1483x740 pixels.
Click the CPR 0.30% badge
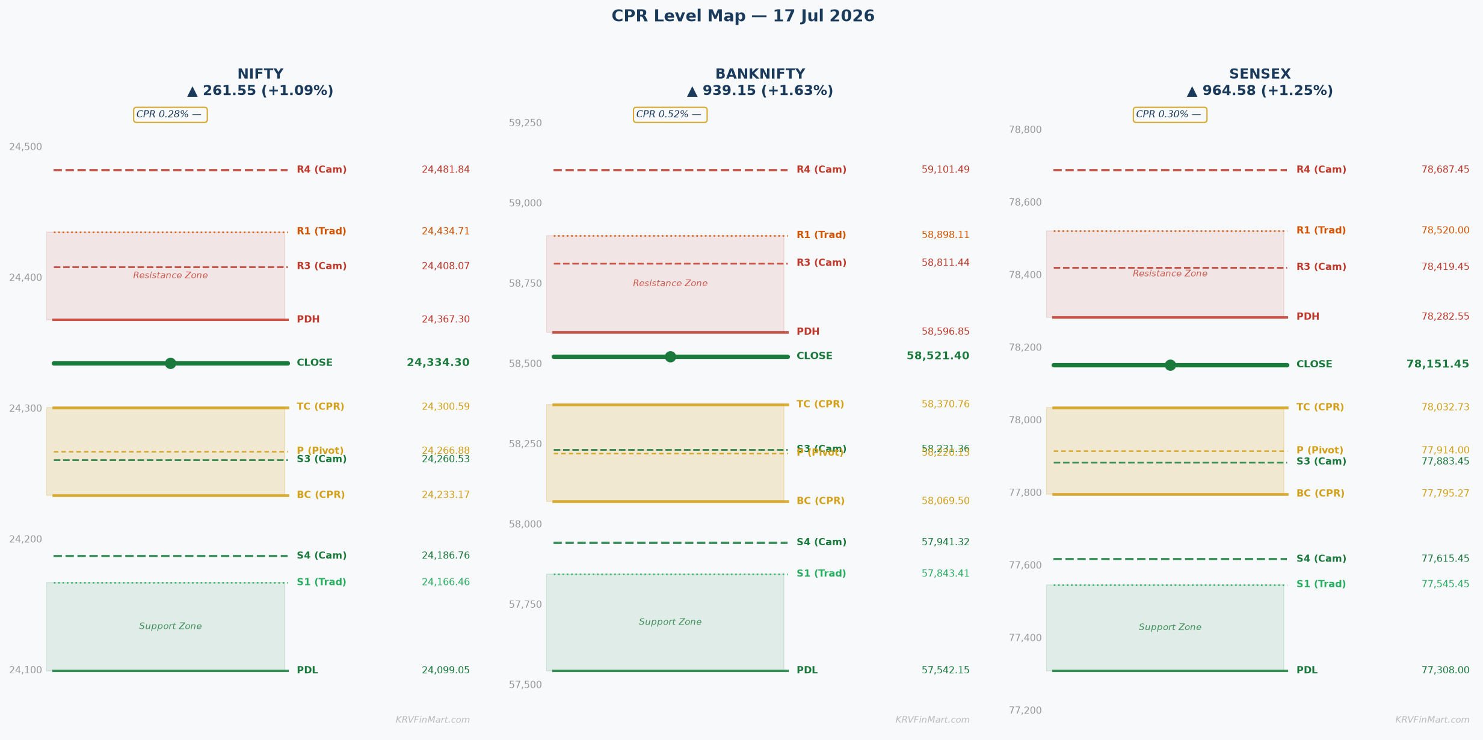coord(1170,115)
